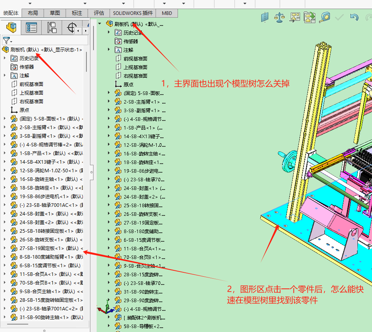Click the left panel horizontal scrollbar
Image resolution: width=372 pixels, height=332 pixels.
[x=18, y=324]
